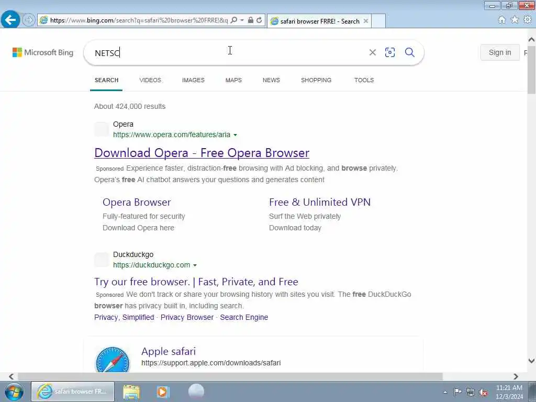Click the Home icon in IE toolbar
The height and width of the screenshot is (402, 536).
point(501,20)
